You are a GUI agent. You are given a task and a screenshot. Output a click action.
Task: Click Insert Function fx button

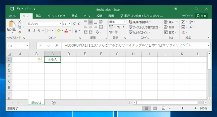(x=57, y=45)
